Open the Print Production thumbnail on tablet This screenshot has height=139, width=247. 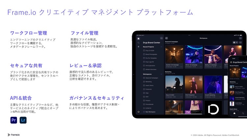click(x=194, y=84)
